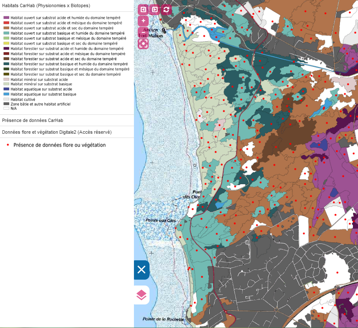This screenshot has height=328, width=358.
Task: Click 'Présence de données flore ou végétation' label
Action: 59,145
